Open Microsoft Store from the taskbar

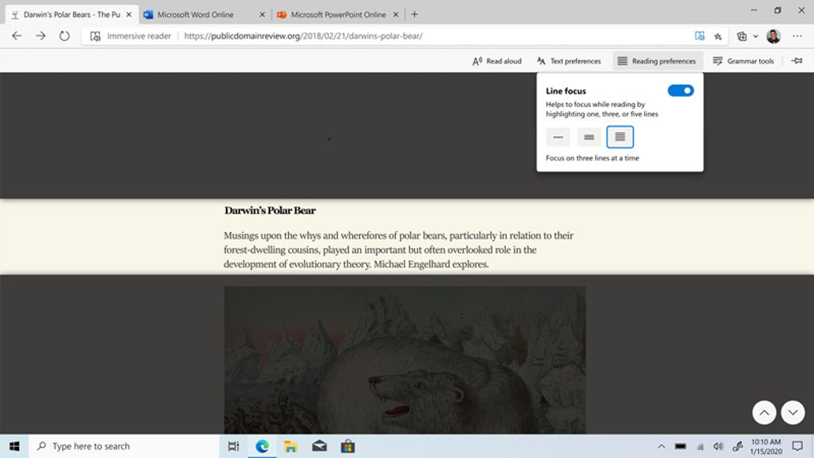(x=348, y=446)
